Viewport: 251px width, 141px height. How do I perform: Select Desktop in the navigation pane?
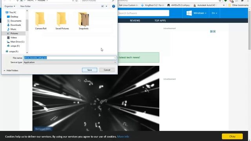tap(14, 16)
